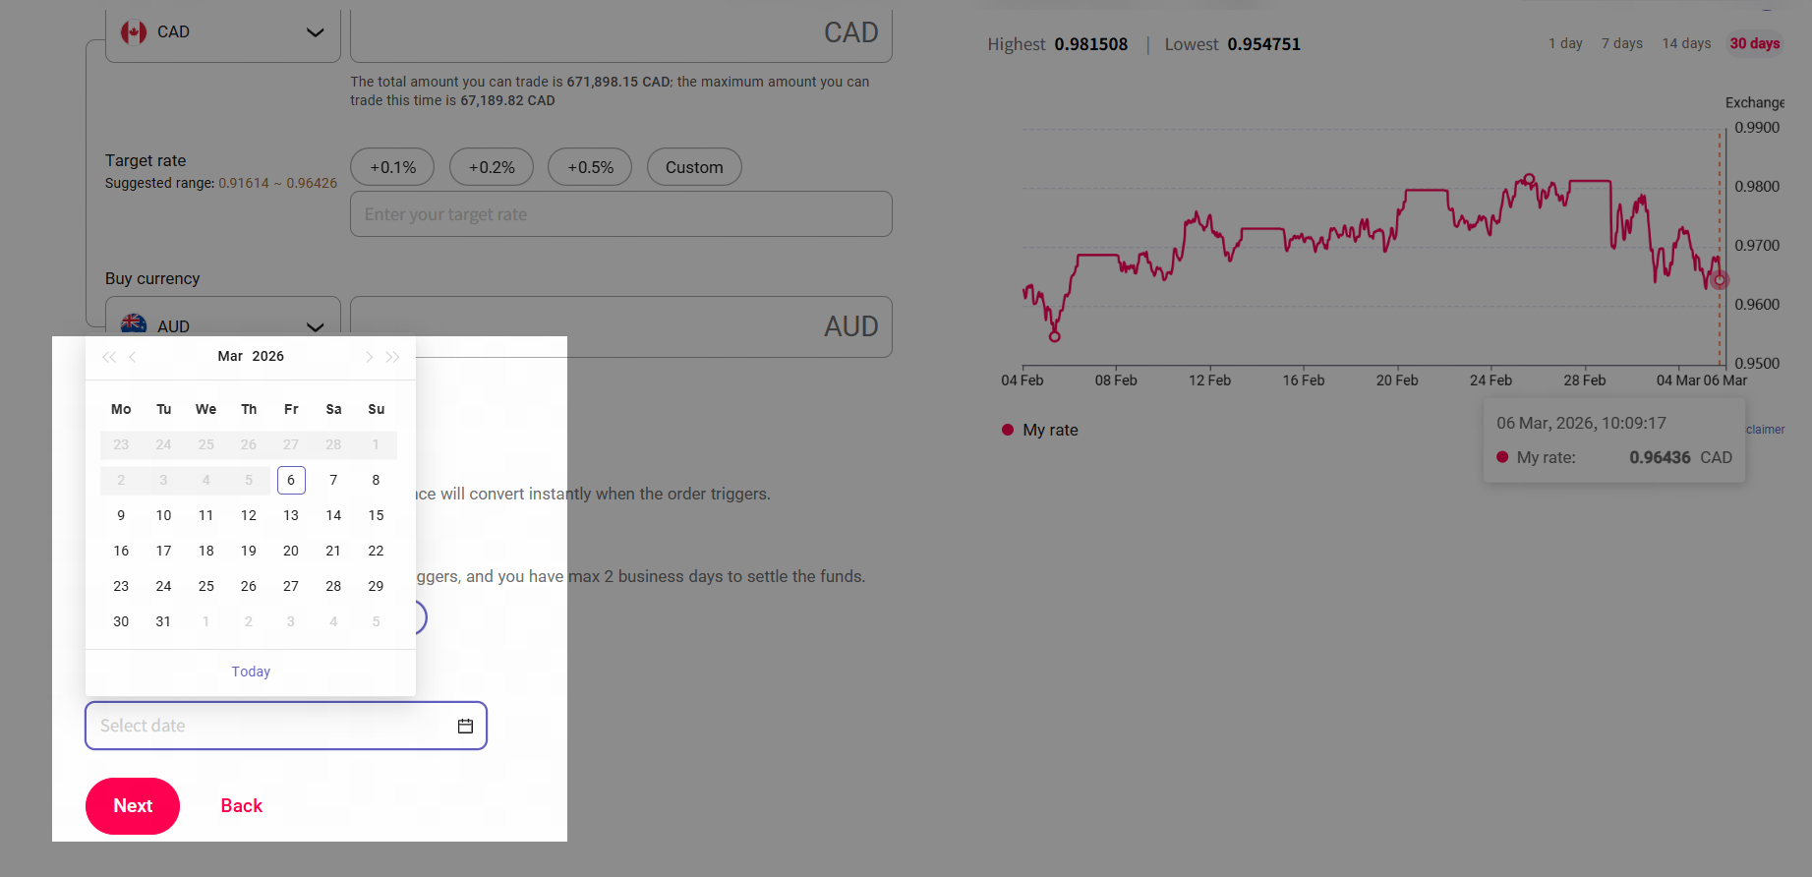Click Today in the date picker

pos(251,672)
